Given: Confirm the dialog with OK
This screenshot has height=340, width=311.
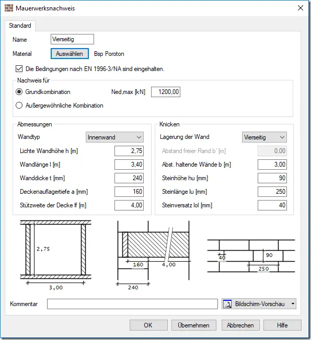Looking at the screenshot, I should [x=148, y=325].
